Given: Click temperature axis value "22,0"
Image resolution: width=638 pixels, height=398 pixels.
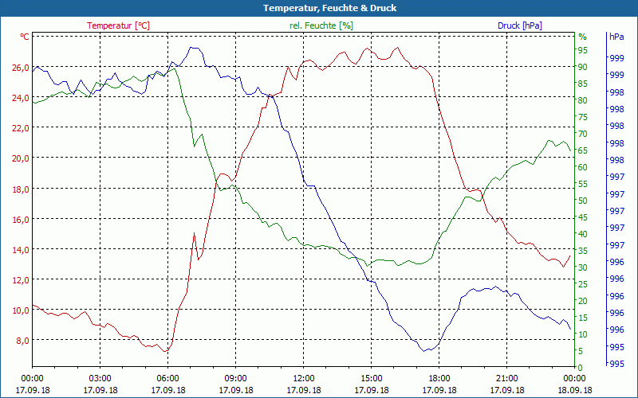Looking at the screenshot, I should click(x=21, y=128).
